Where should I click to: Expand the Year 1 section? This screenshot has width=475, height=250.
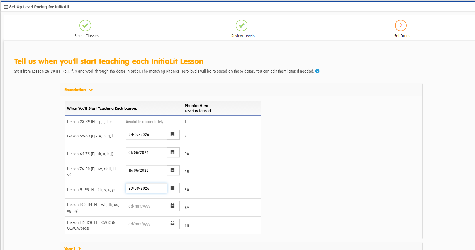pyautogui.click(x=72, y=248)
